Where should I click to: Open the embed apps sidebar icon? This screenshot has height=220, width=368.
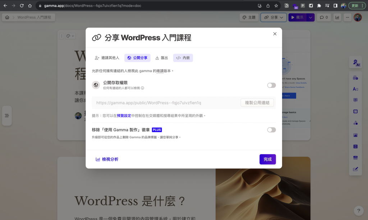coord(355,158)
